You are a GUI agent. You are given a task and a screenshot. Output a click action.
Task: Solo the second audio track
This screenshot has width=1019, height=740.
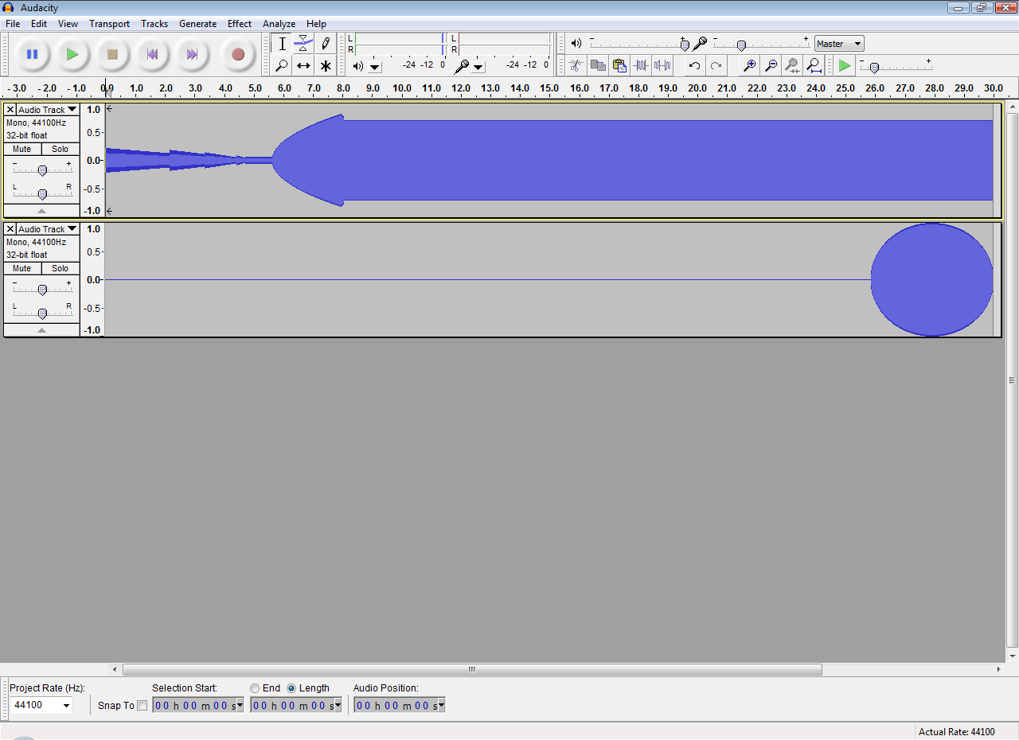click(61, 268)
